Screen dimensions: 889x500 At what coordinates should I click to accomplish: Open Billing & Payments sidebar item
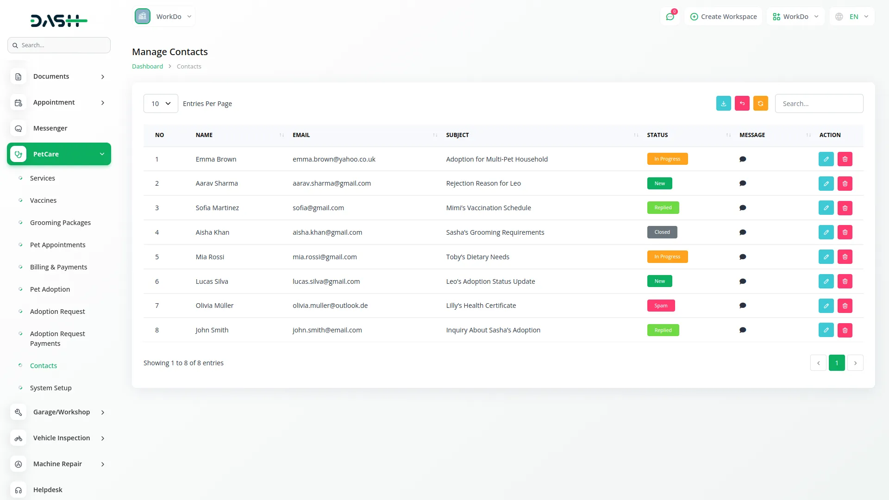58,267
